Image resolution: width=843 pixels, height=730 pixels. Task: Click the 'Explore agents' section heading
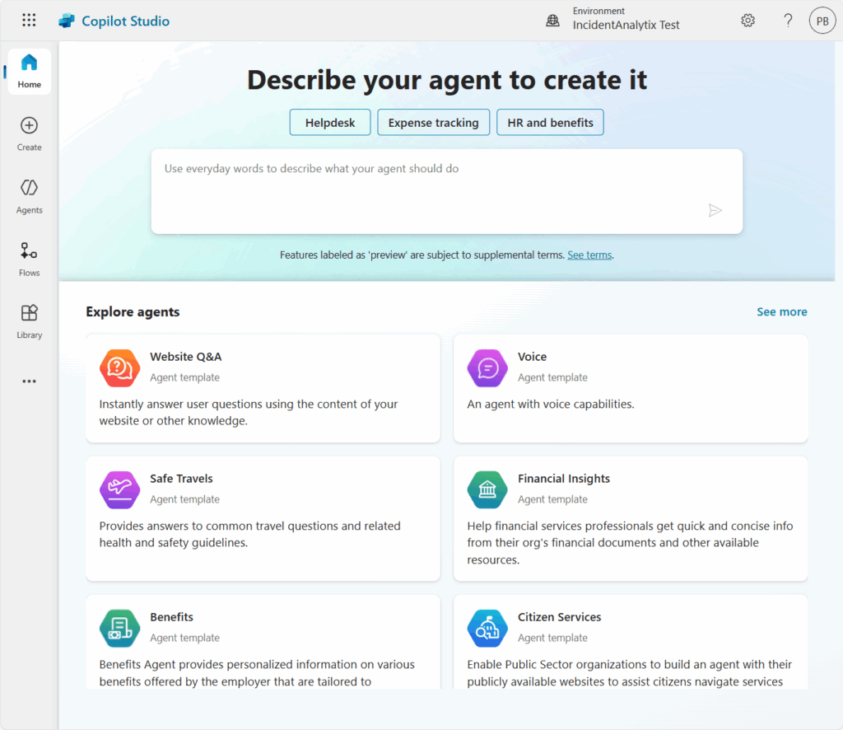click(133, 312)
